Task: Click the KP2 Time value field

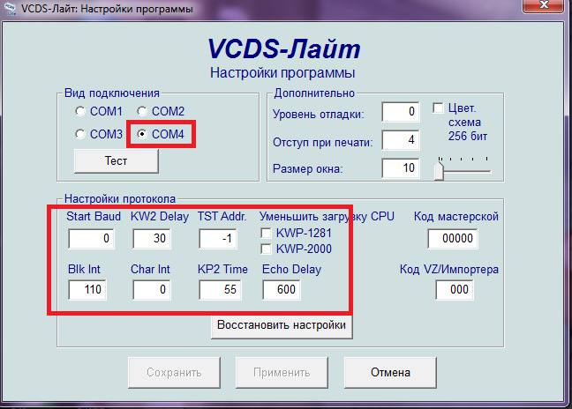Action: point(220,289)
